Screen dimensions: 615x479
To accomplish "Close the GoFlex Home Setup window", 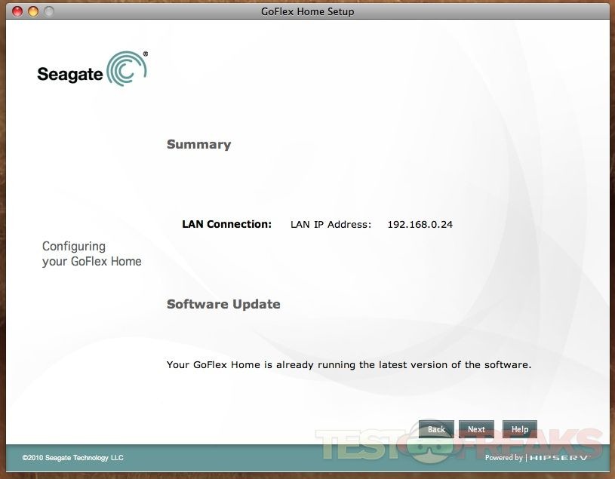I will 17,11.
